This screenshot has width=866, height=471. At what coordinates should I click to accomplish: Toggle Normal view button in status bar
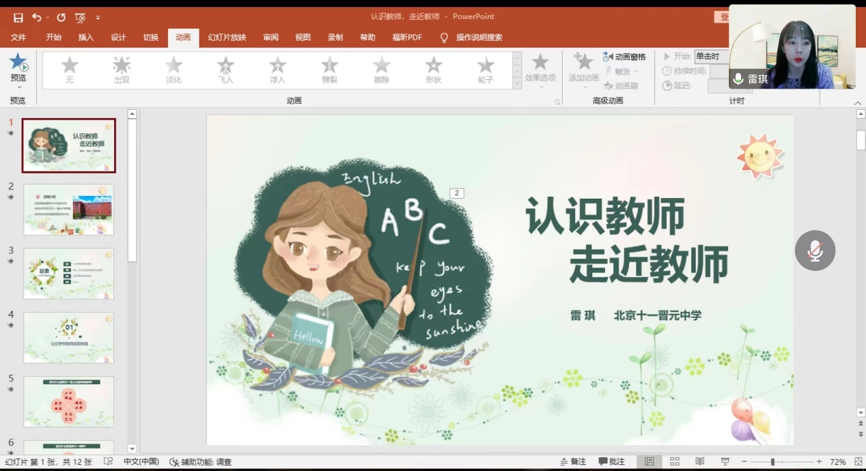pyautogui.click(x=649, y=462)
